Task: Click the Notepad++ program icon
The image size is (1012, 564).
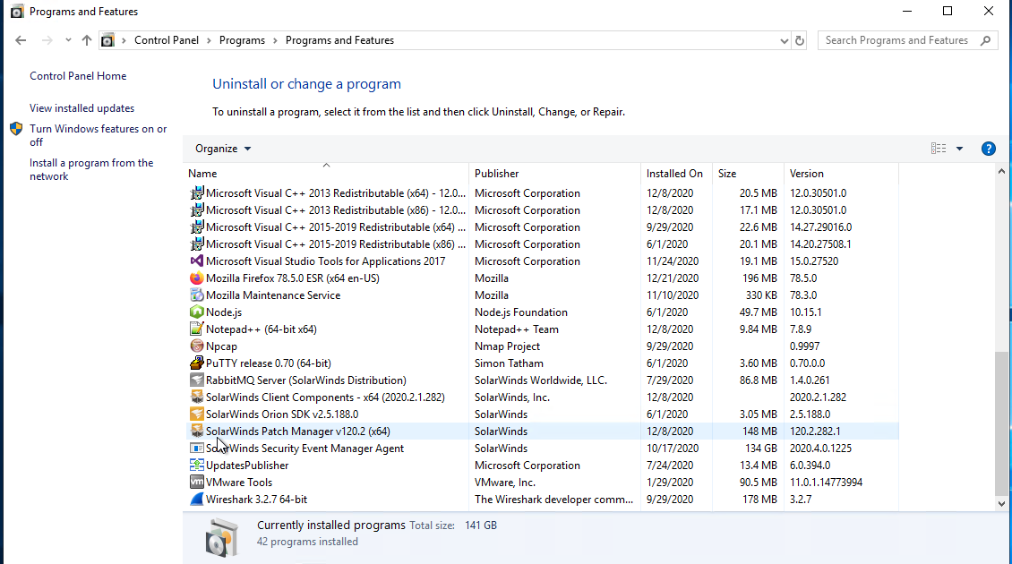Action: click(x=197, y=329)
